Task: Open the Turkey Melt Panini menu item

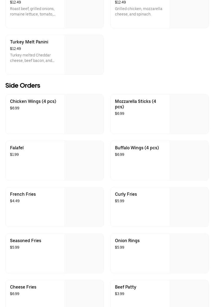Action: coord(29,42)
